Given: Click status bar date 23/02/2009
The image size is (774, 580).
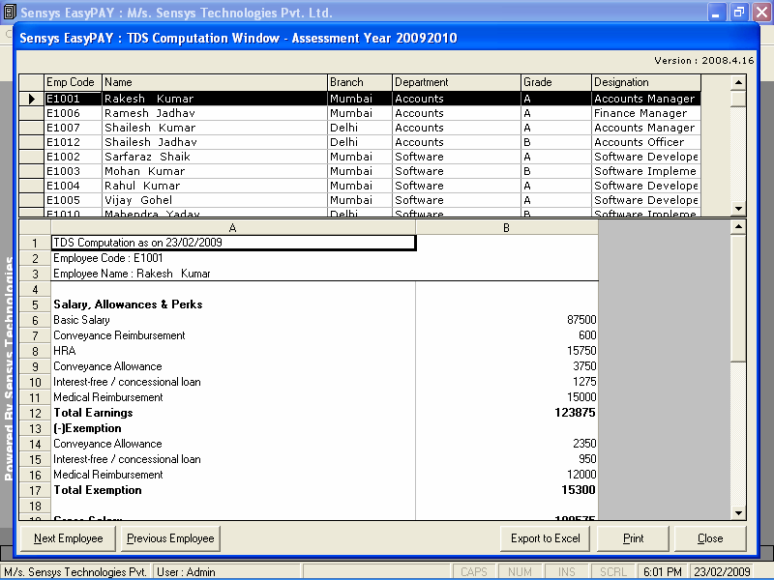Looking at the screenshot, I should click(x=722, y=571).
